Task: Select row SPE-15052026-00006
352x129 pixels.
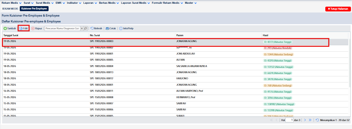Action: (x=175, y=110)
